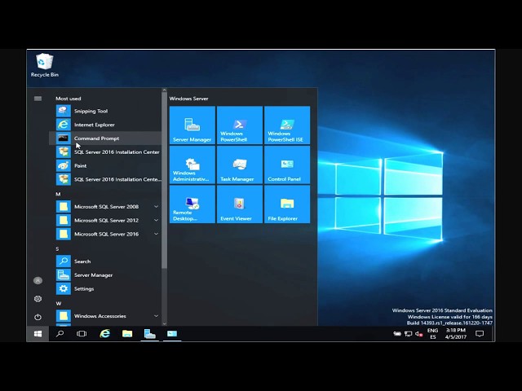
Task: Click the muted volume tray icon
Action: point(419,333)
